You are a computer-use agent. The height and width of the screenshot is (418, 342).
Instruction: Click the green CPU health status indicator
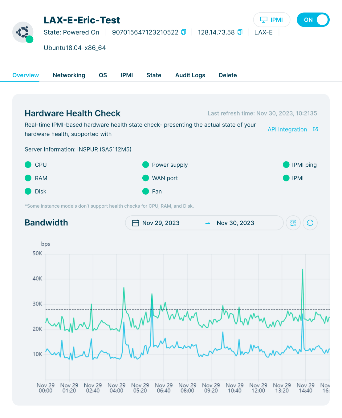coord(28,164)
